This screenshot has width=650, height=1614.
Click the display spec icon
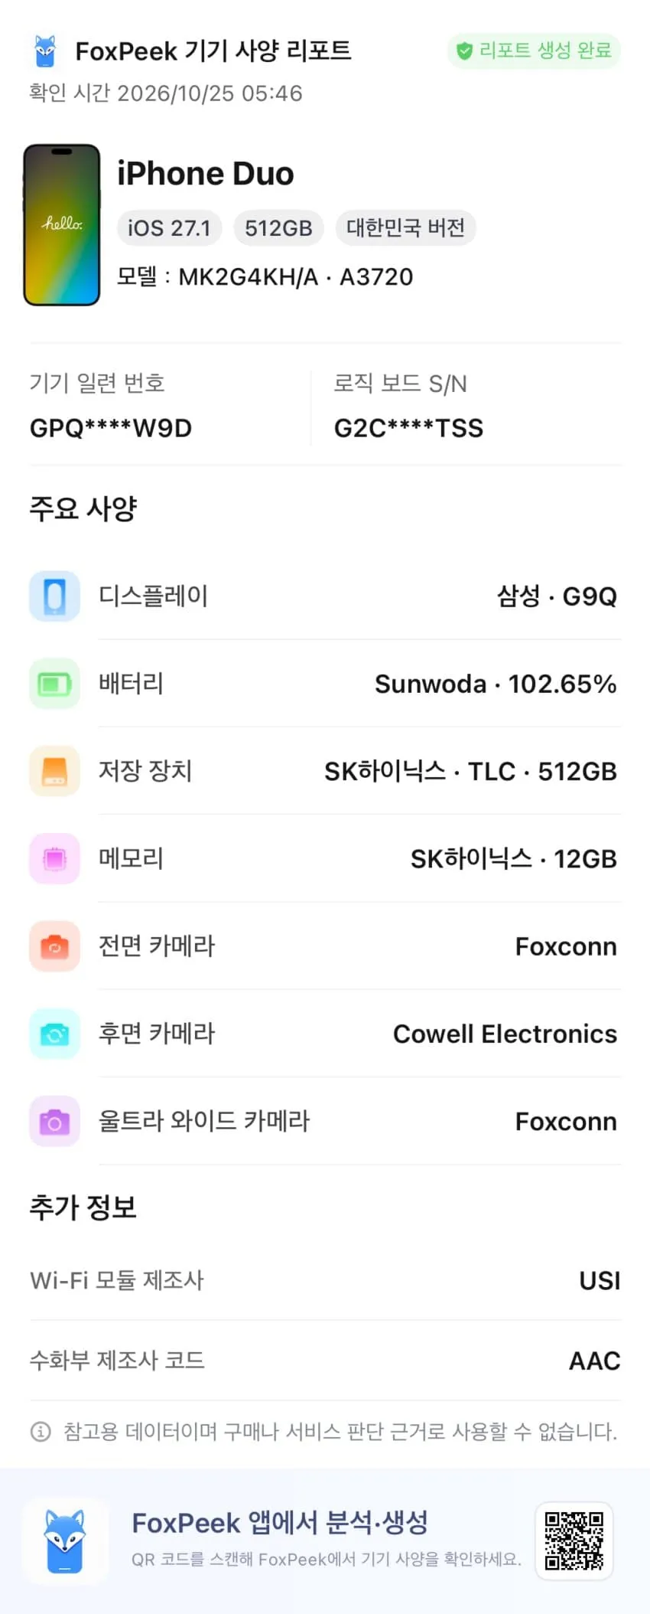pos(54,596)
